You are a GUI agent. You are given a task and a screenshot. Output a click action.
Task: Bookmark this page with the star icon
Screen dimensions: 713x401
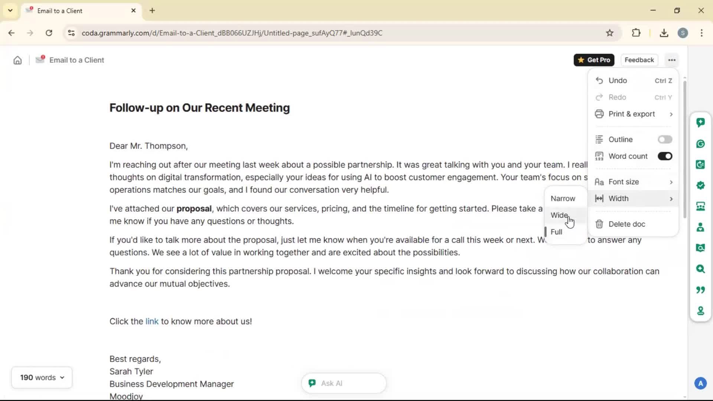click(x=610, y=33)
